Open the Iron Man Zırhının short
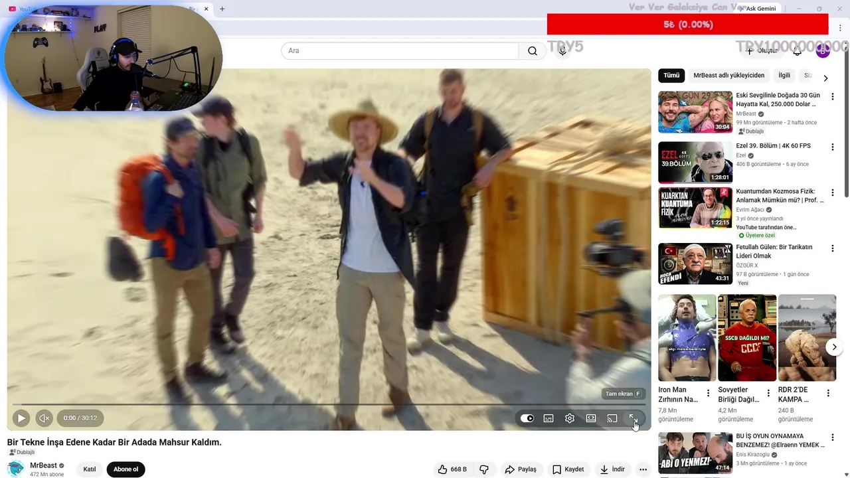Viewport: 850px width, 478px height. tap(687, 338)
